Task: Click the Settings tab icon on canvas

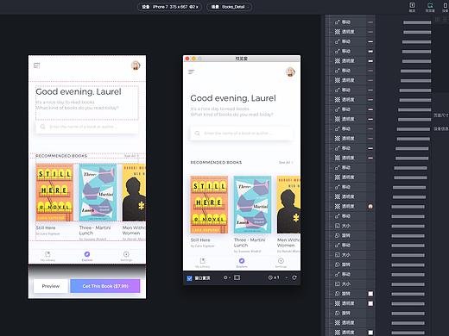Action: pyautogui.click(x=126, y=254)
